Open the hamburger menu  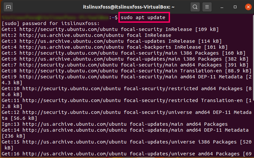coord(207,7)
